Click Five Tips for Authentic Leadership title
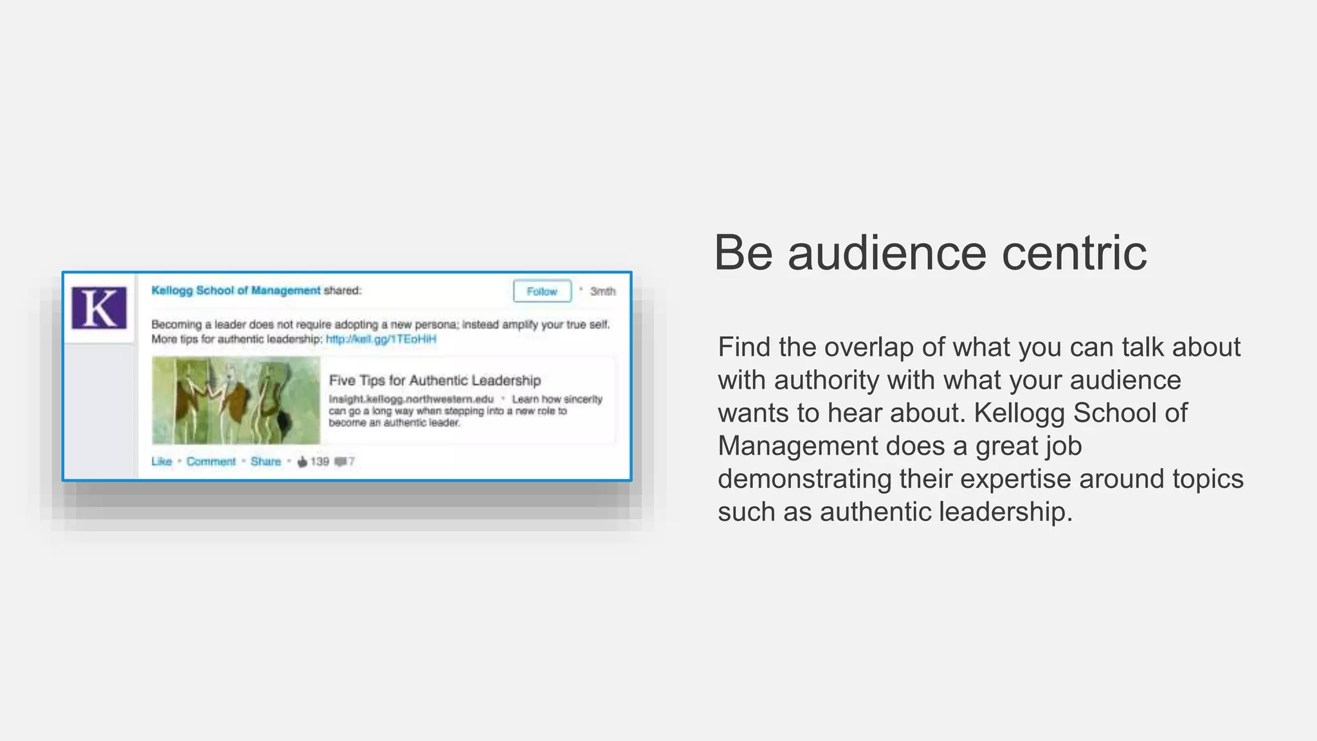Viewport: 1317px width, 741px height. click(435, 381)
